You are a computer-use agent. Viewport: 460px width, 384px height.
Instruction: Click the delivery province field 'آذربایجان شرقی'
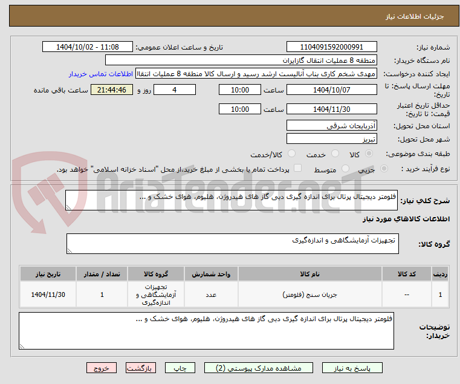(x=331, y=125)
